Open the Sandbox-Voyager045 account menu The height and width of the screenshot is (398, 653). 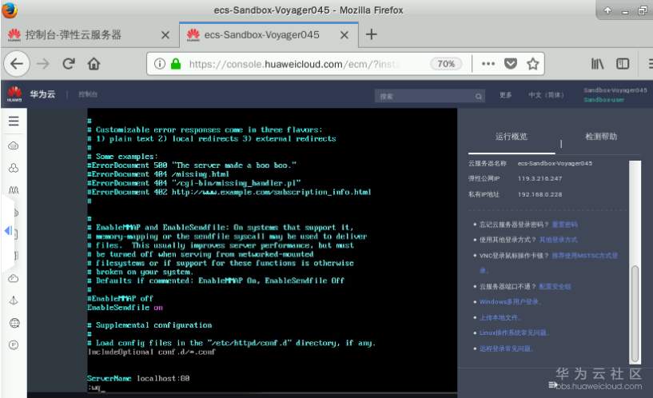[615, 94]
